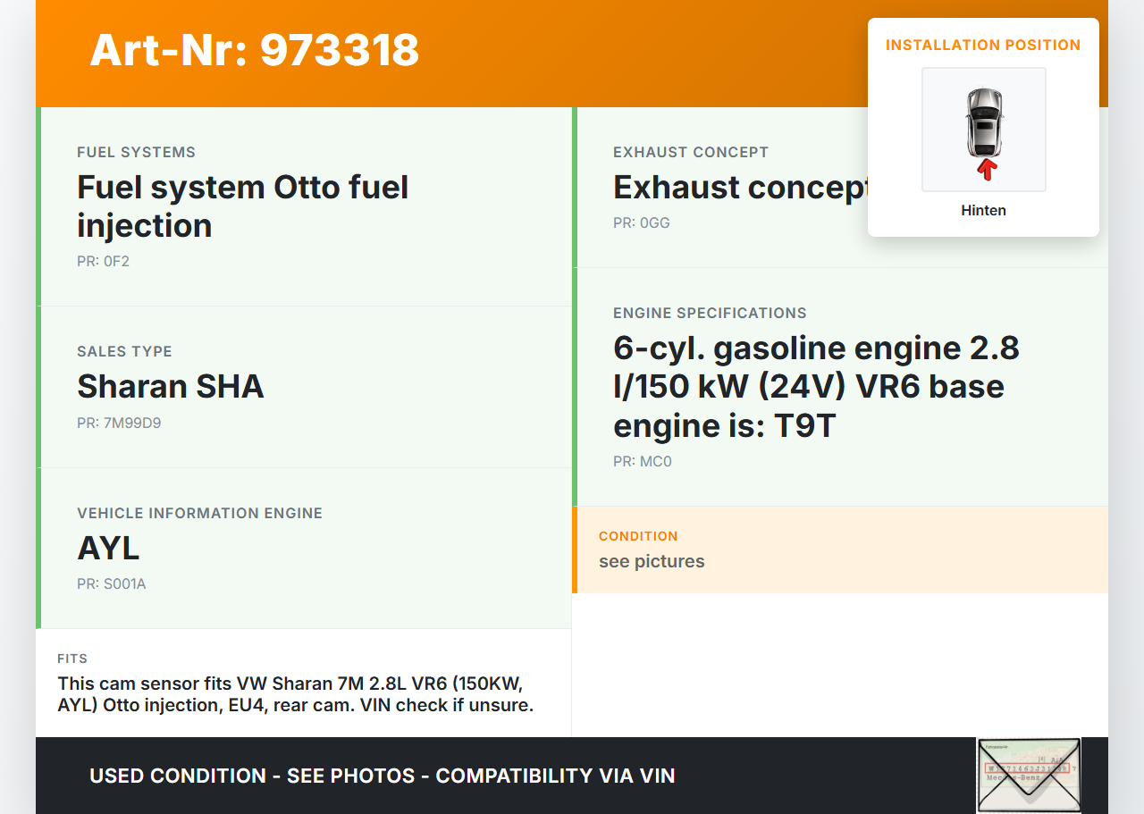Click the PR: S001A code
The height and width of the screenshot is (814, 1144).
pyautogui.click(x=111, y=584)
